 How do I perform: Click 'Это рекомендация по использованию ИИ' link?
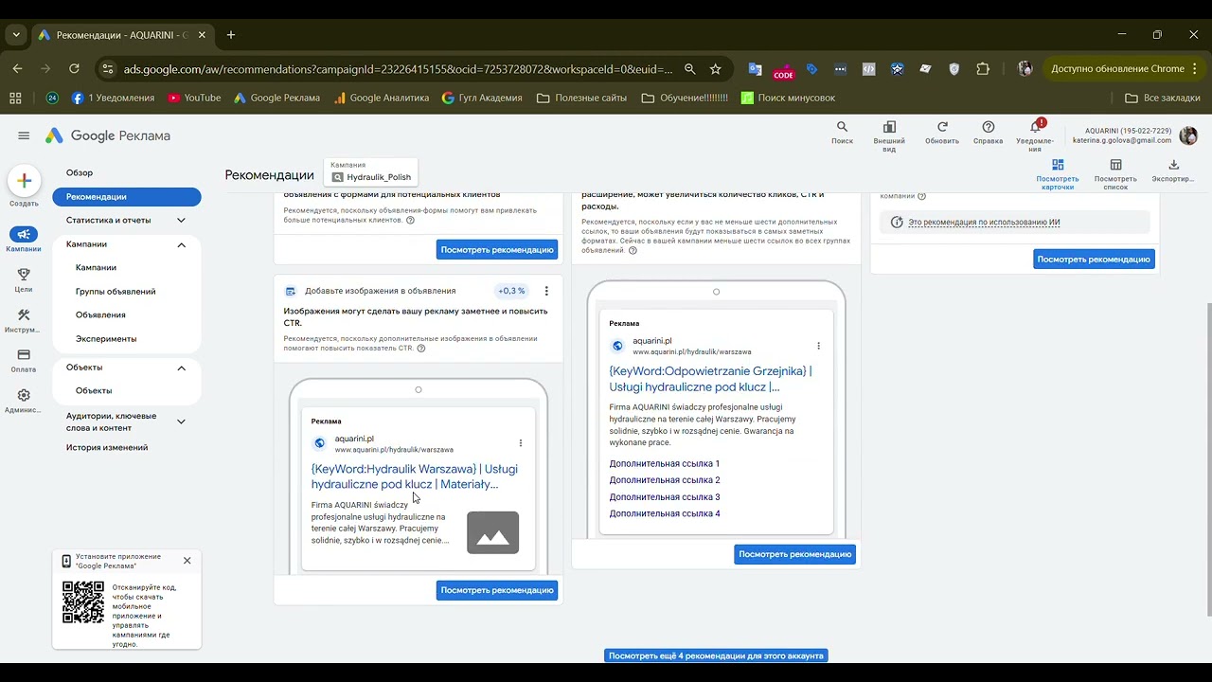pyautogui.click(x=984, y=223)
